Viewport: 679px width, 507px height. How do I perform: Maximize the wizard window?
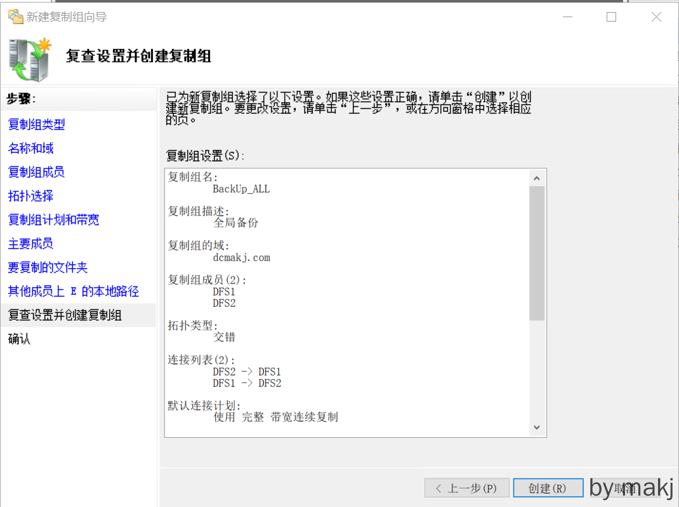pyautogui.click(x=611, y=17)
